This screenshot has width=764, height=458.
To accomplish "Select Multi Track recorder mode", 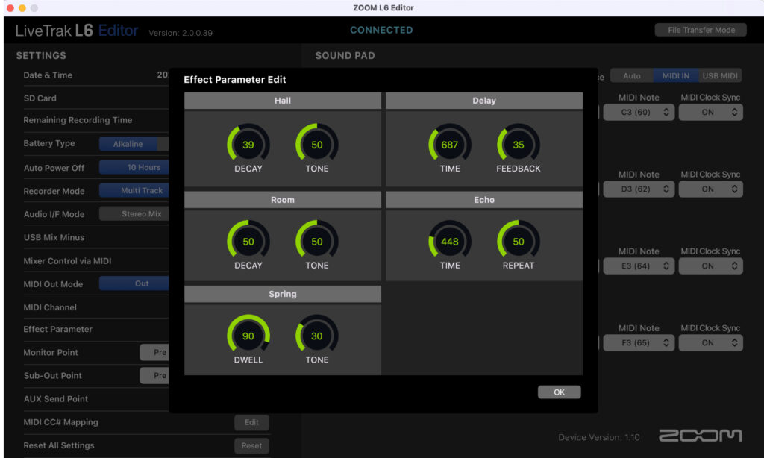I will pos(134,190).
